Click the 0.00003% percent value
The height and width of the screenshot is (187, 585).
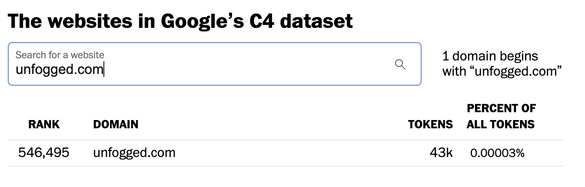[x=497, y=153]
